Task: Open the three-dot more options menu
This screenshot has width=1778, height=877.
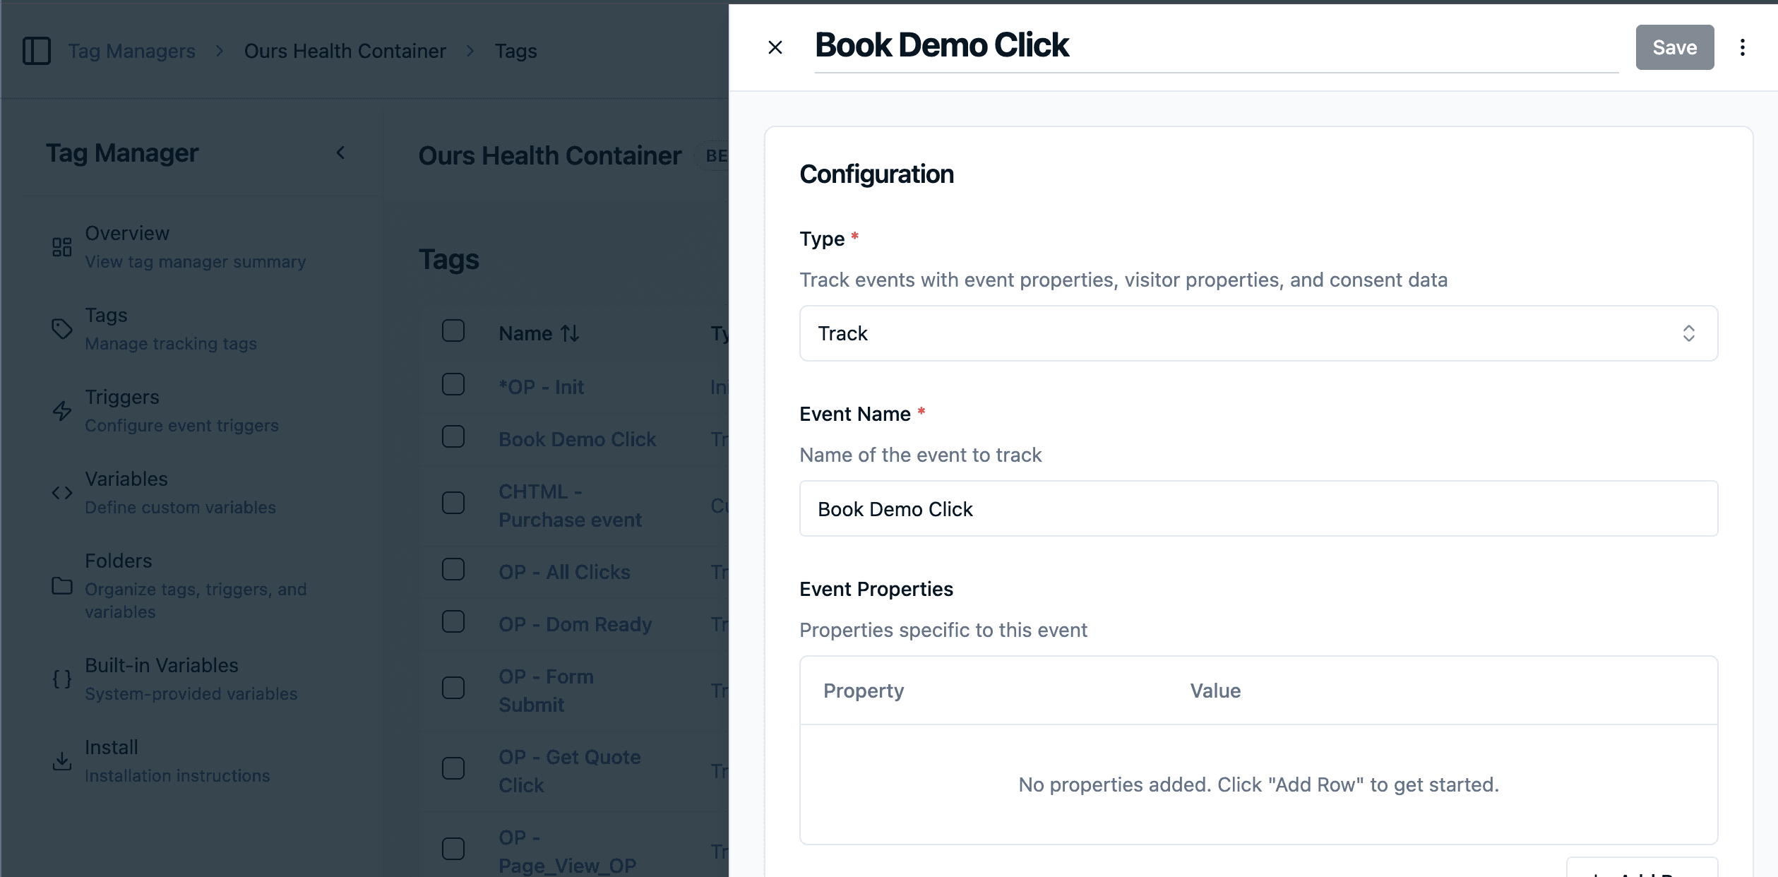Action: click(x=1743, y=47)
